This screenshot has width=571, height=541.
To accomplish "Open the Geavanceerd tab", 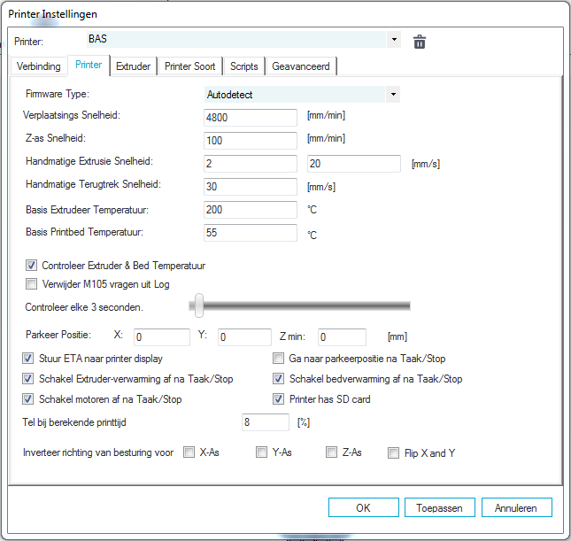I will pyautogui.click(x=302, y=66).
